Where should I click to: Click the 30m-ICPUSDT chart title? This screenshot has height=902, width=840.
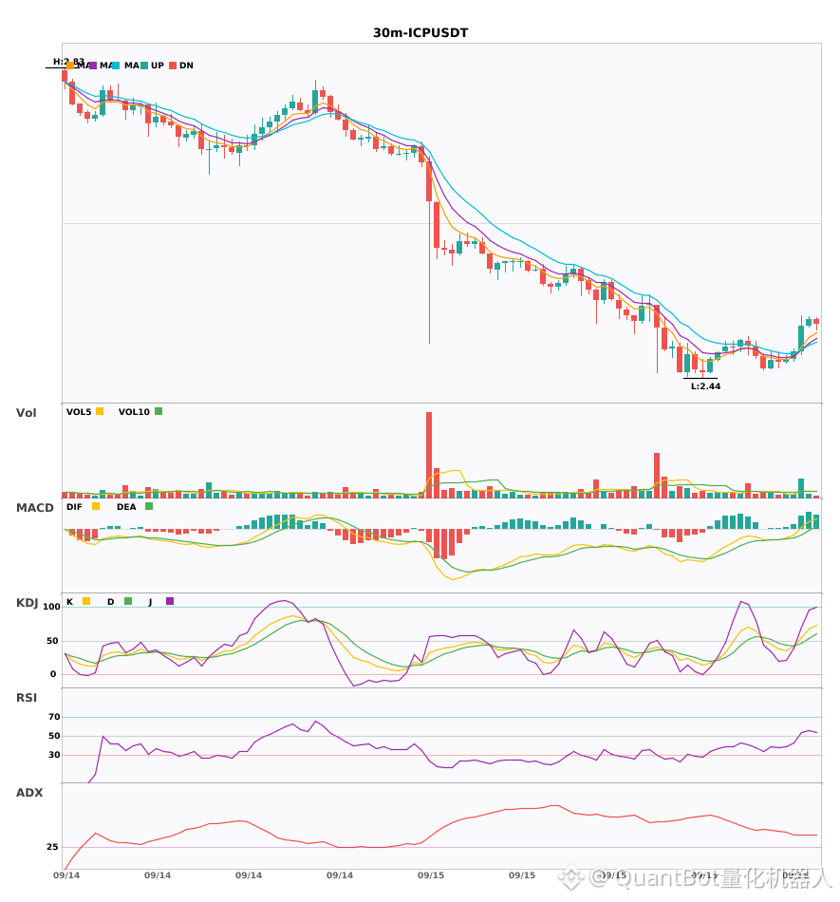click(x=420, y=33)
